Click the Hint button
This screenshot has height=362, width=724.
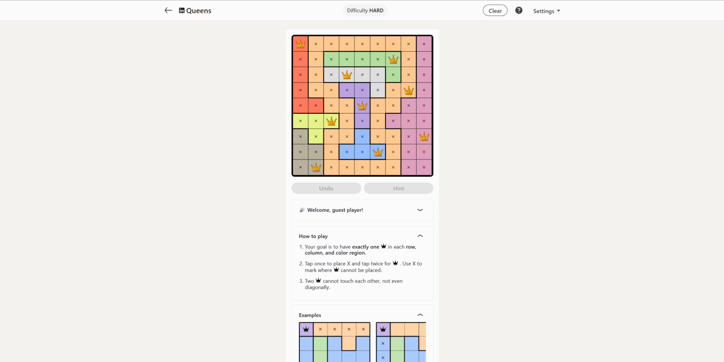click(x=398, y=188)
